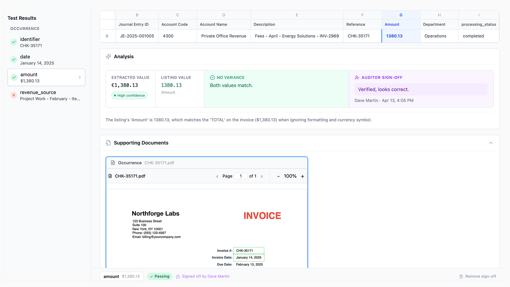Click the lock icon next to Dave Martin sign-off
510x287 pixels.
coord(178,276)
